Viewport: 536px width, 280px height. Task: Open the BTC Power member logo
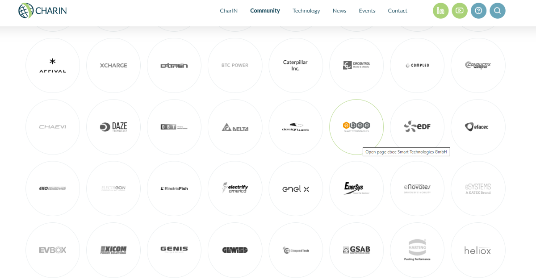point(235,65)
